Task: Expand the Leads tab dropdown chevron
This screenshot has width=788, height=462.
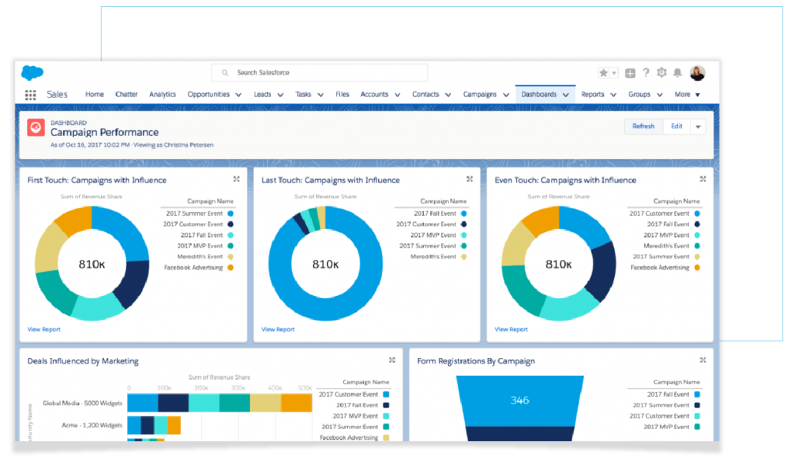Action: click(x=280, y=95)
